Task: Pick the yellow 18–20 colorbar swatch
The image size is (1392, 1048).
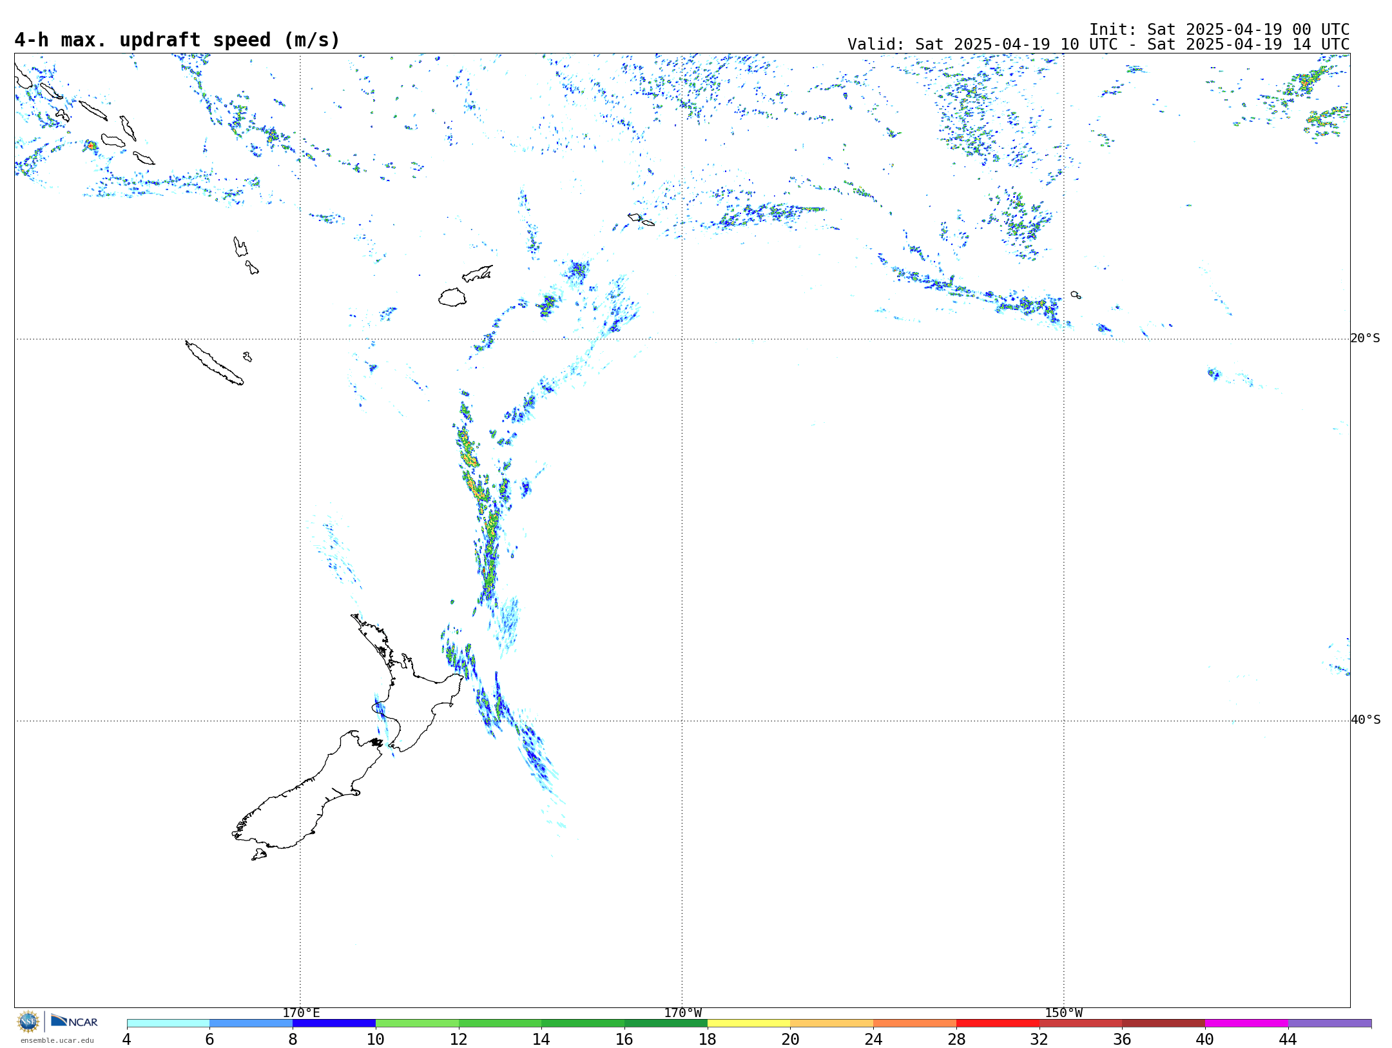Action: (749, 1024)
